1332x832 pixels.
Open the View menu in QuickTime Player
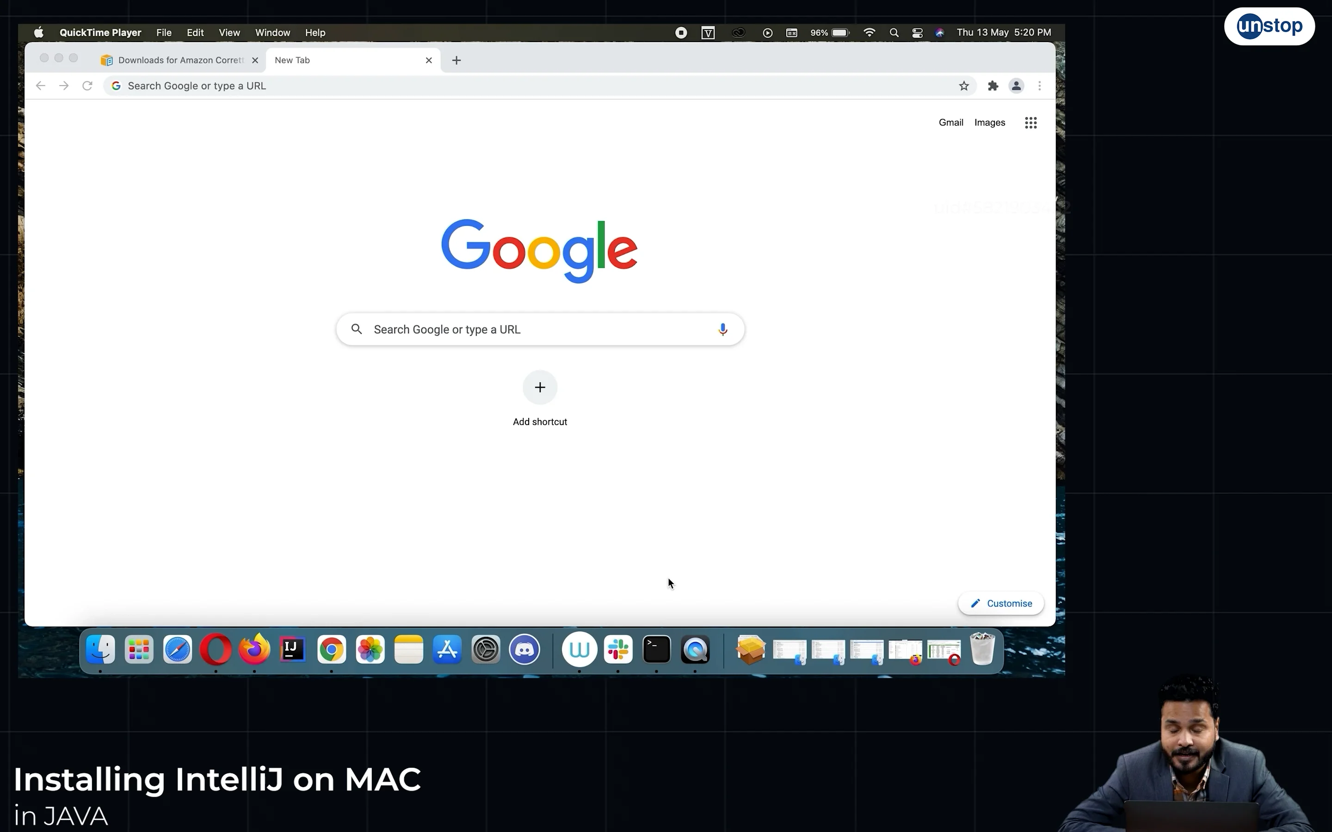point(229,32)
